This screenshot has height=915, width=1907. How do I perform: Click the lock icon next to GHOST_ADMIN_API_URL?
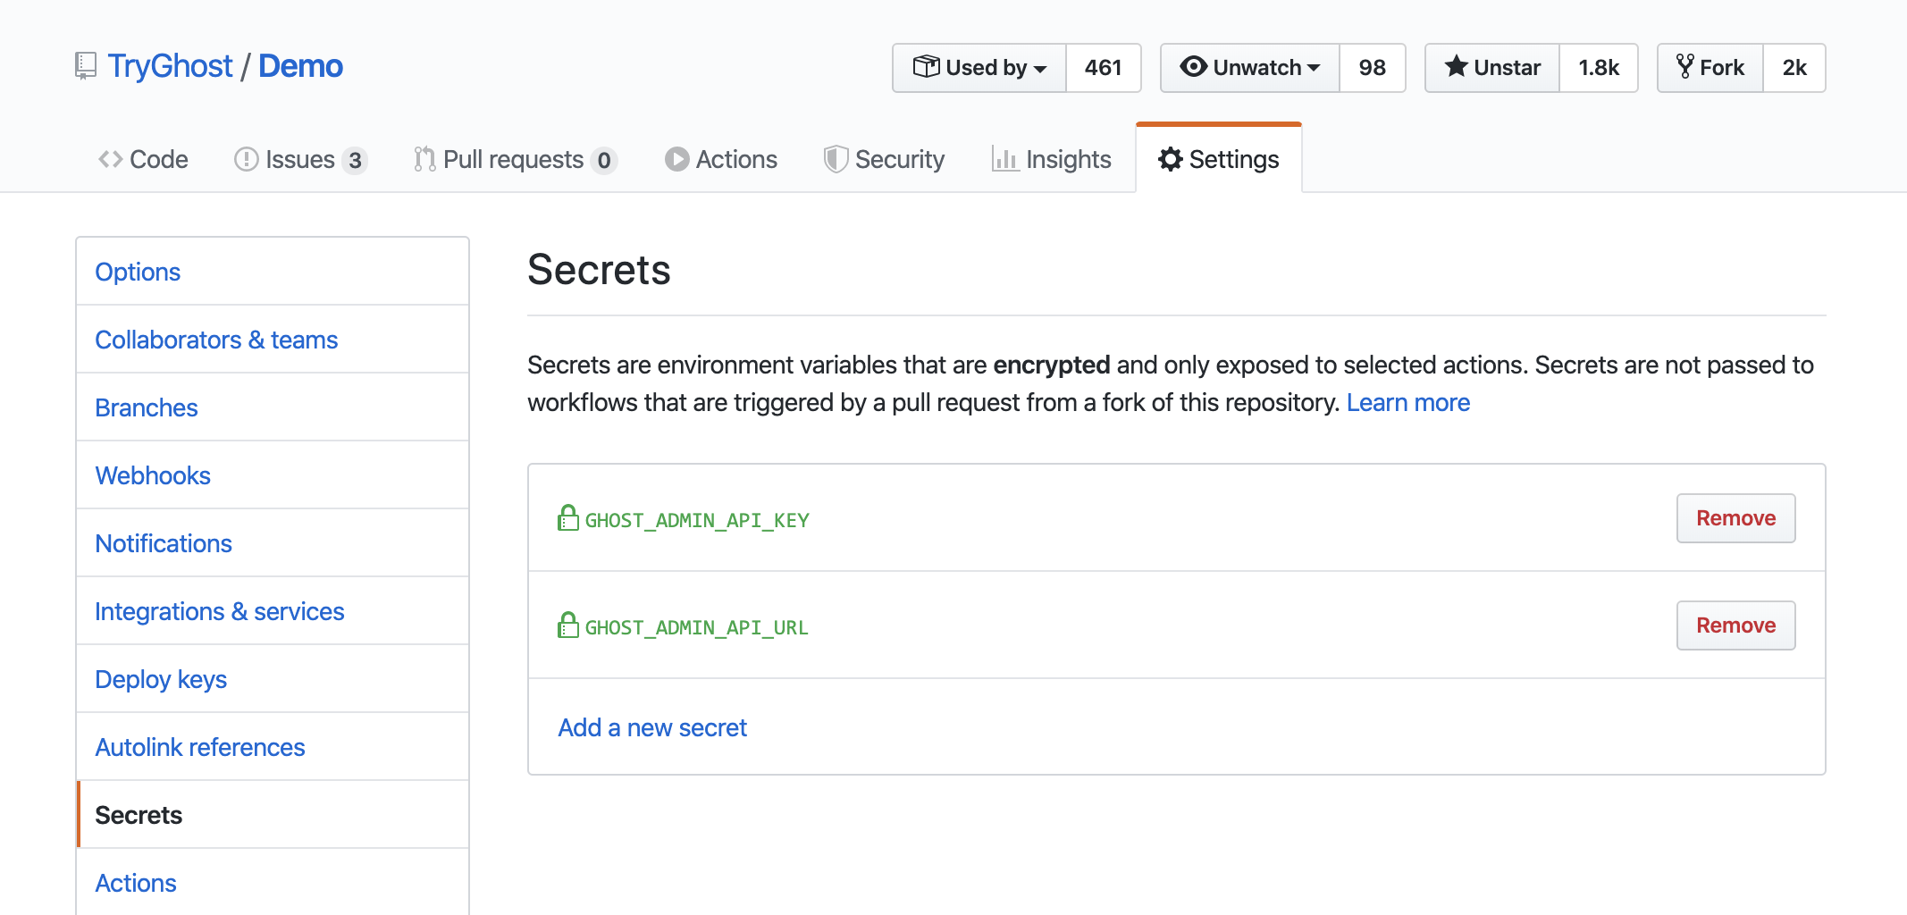coord(567,625)
